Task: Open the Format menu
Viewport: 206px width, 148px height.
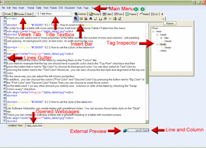Action: pyautogui.click(x=31, y=8)
